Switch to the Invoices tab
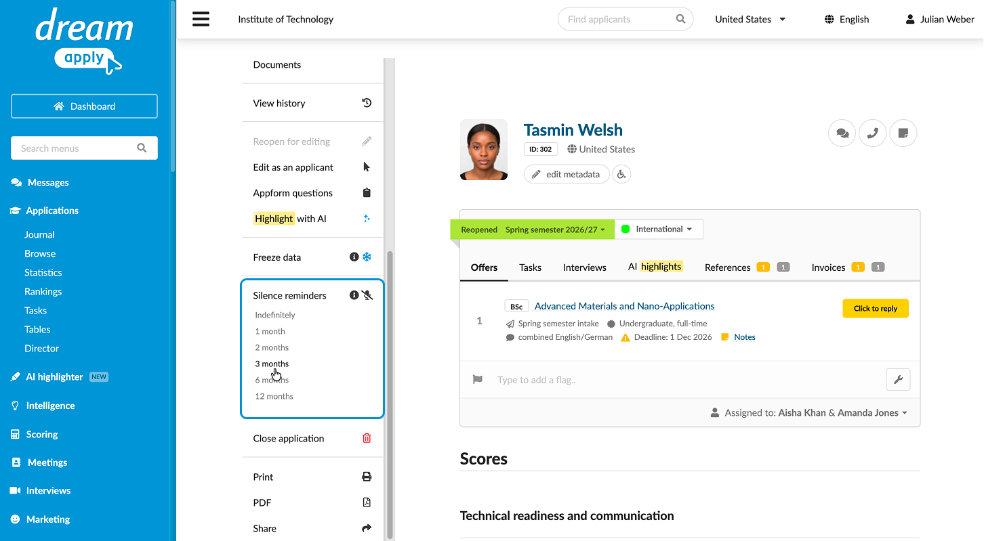 848,267
